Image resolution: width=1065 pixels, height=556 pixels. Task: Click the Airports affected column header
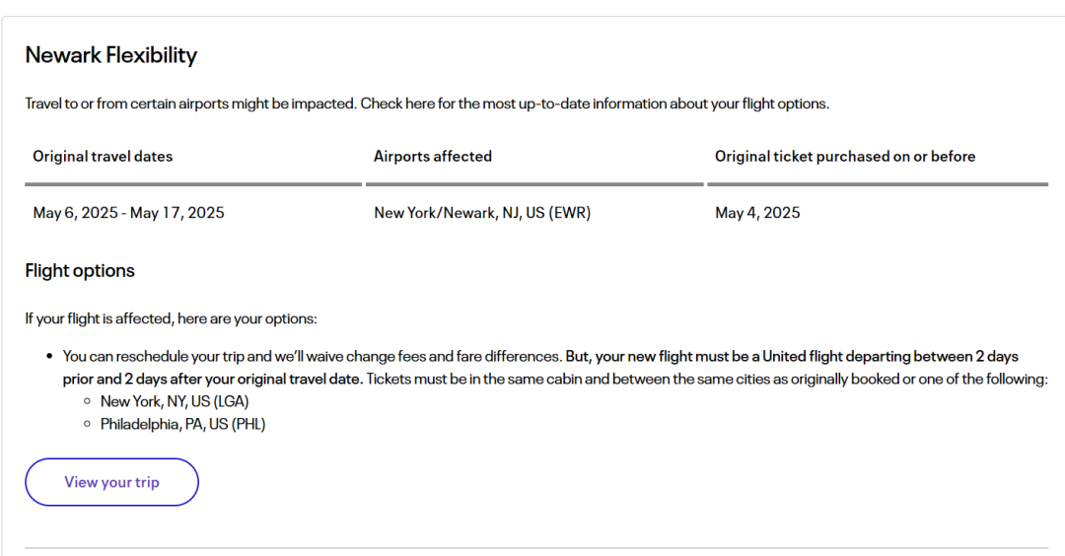[432, 156]
